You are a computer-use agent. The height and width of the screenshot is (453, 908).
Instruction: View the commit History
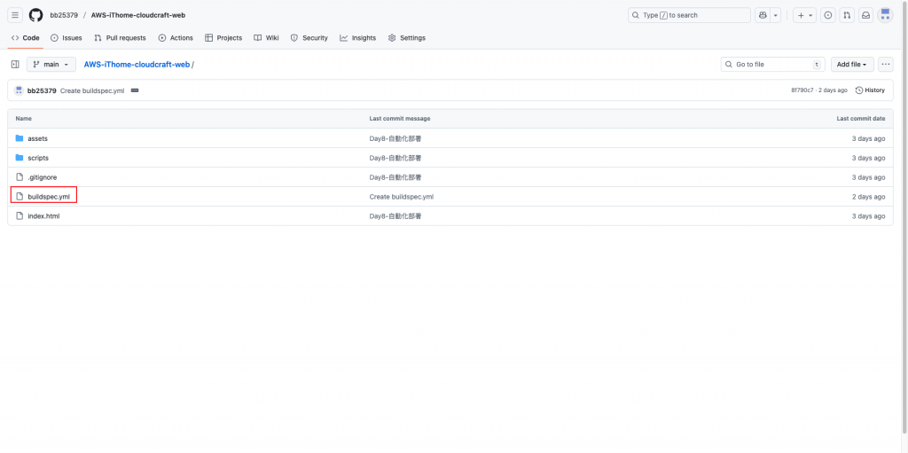click(870, 90)
